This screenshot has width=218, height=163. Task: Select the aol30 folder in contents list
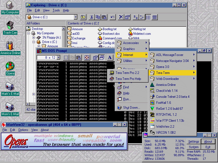pyautogui.click(x=74, y=34)
